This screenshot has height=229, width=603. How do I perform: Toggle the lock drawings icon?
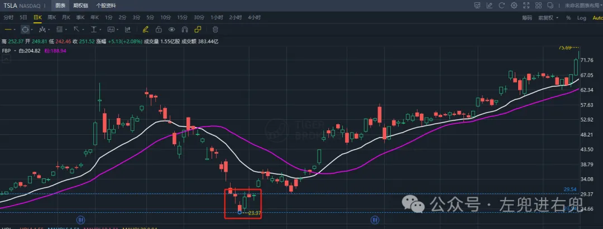[159, 29]
